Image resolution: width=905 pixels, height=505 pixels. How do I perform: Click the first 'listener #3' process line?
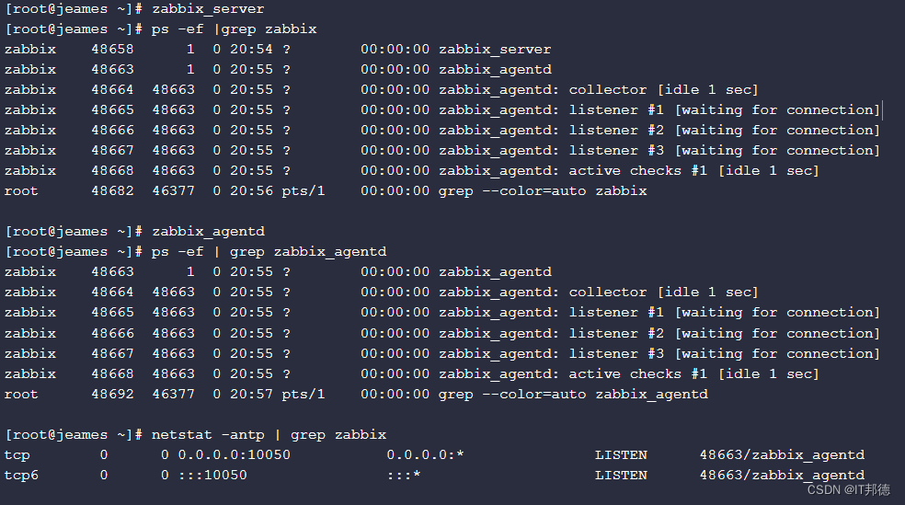coord(442,151)
